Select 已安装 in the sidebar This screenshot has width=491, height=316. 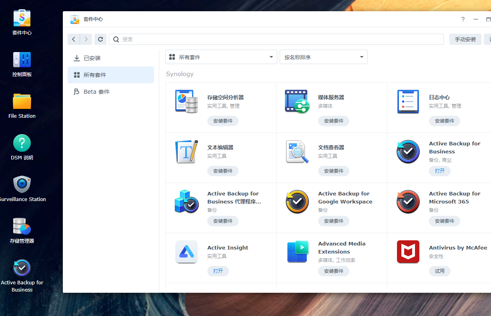(x=111, y=58)
